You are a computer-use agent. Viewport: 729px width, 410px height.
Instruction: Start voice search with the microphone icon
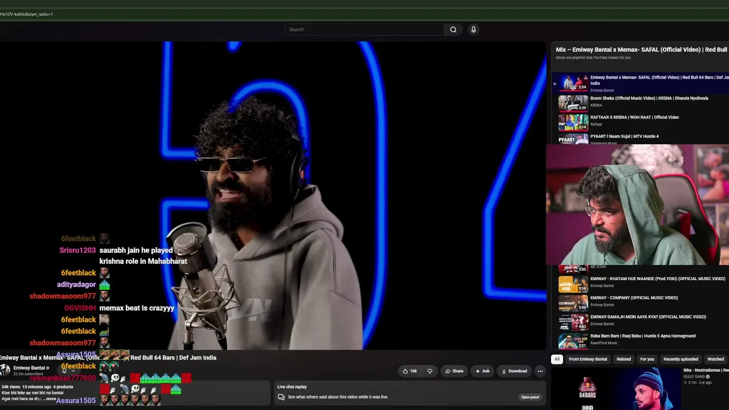[473, 30]
